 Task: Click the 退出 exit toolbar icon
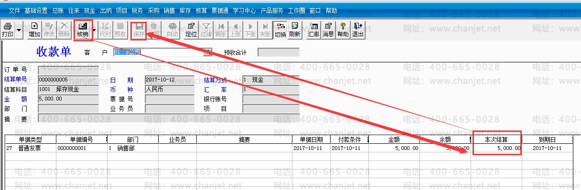[x=357, y=30]
